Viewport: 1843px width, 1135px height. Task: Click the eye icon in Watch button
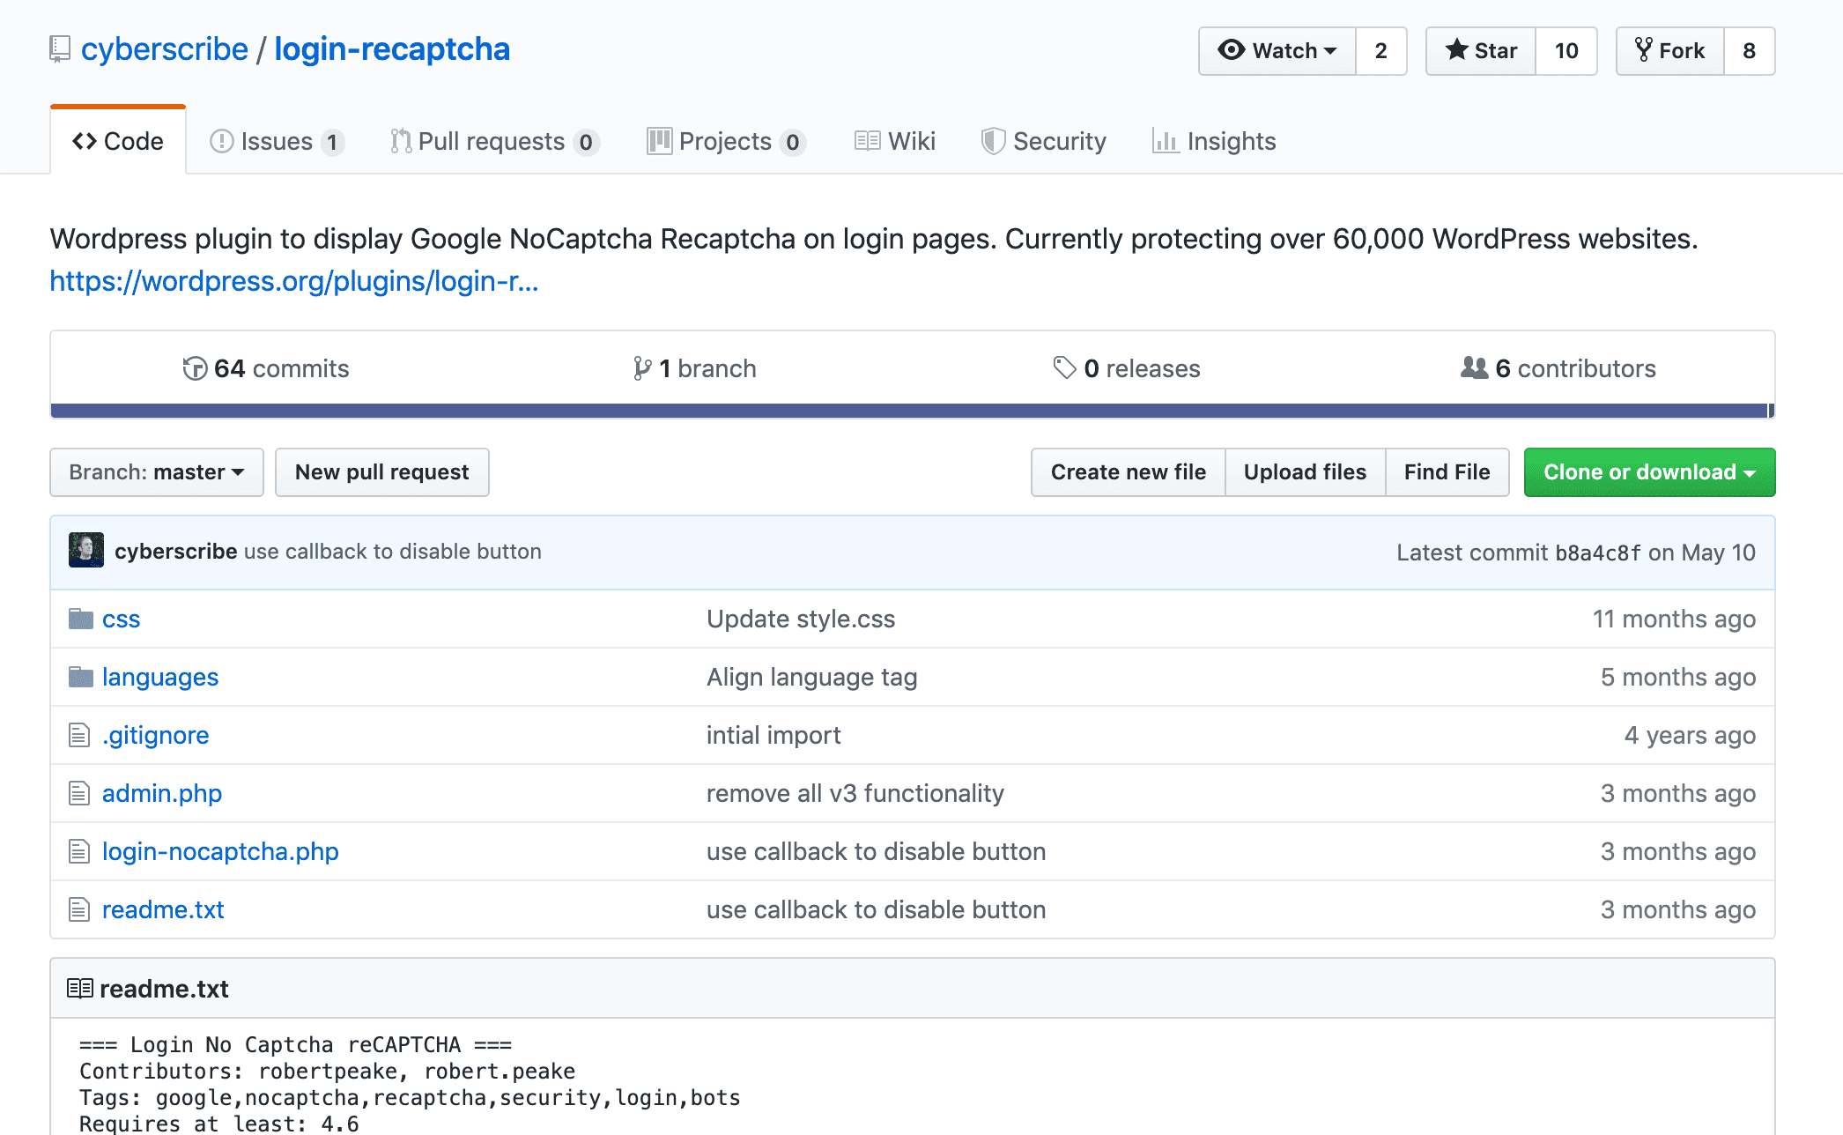[x=1232, y=50]
